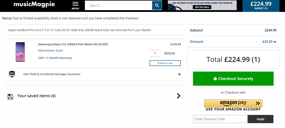Viewport: 285px width, 128px height.
Task: Click the quantity field showing 1
Action: click(x=155, y=53)
